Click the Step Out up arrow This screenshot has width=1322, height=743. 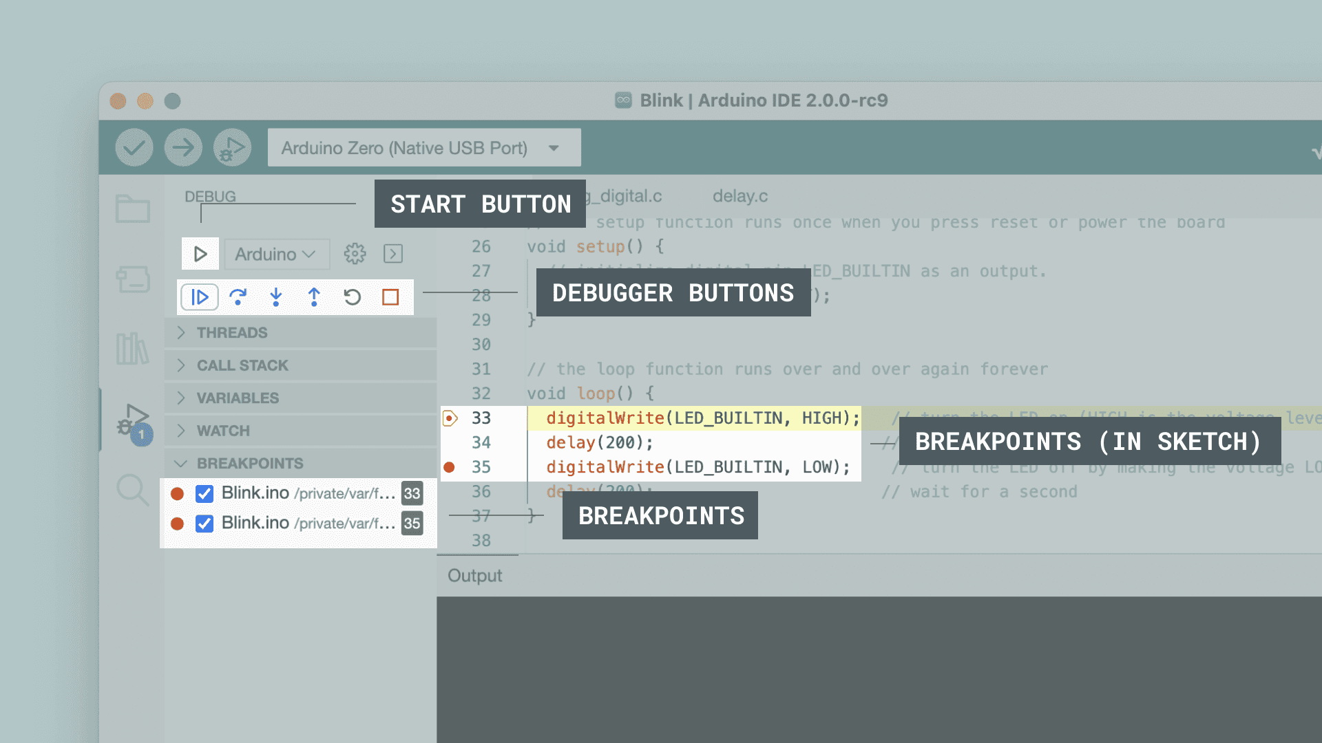pos(314,297)
